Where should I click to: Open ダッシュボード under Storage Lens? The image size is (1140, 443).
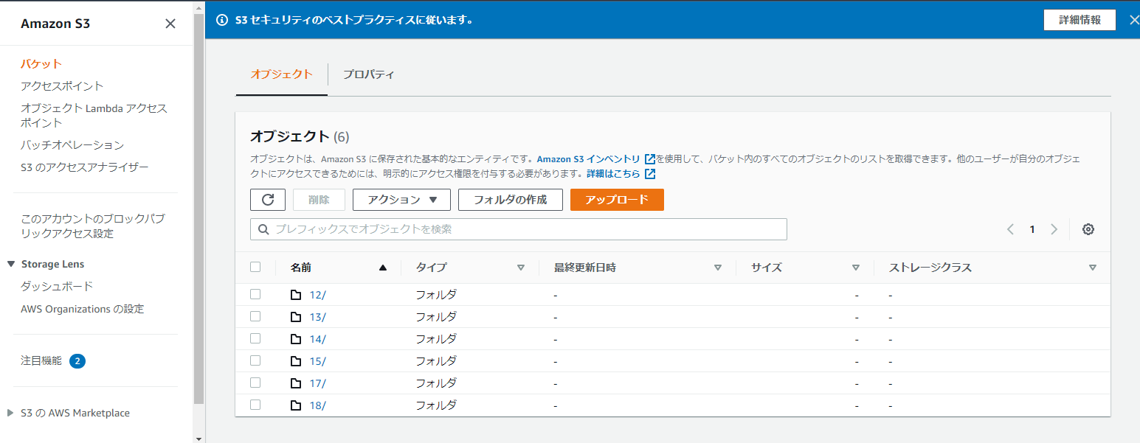[x=57, y=286]
